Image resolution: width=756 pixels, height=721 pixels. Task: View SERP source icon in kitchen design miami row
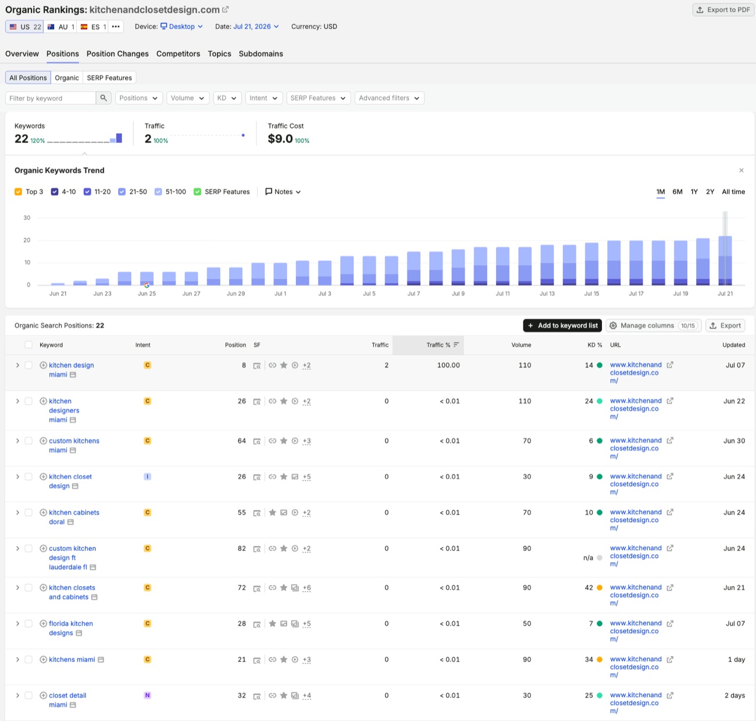[x=256, y=366]
